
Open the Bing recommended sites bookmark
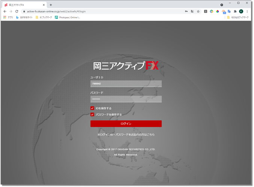point(24,17)
